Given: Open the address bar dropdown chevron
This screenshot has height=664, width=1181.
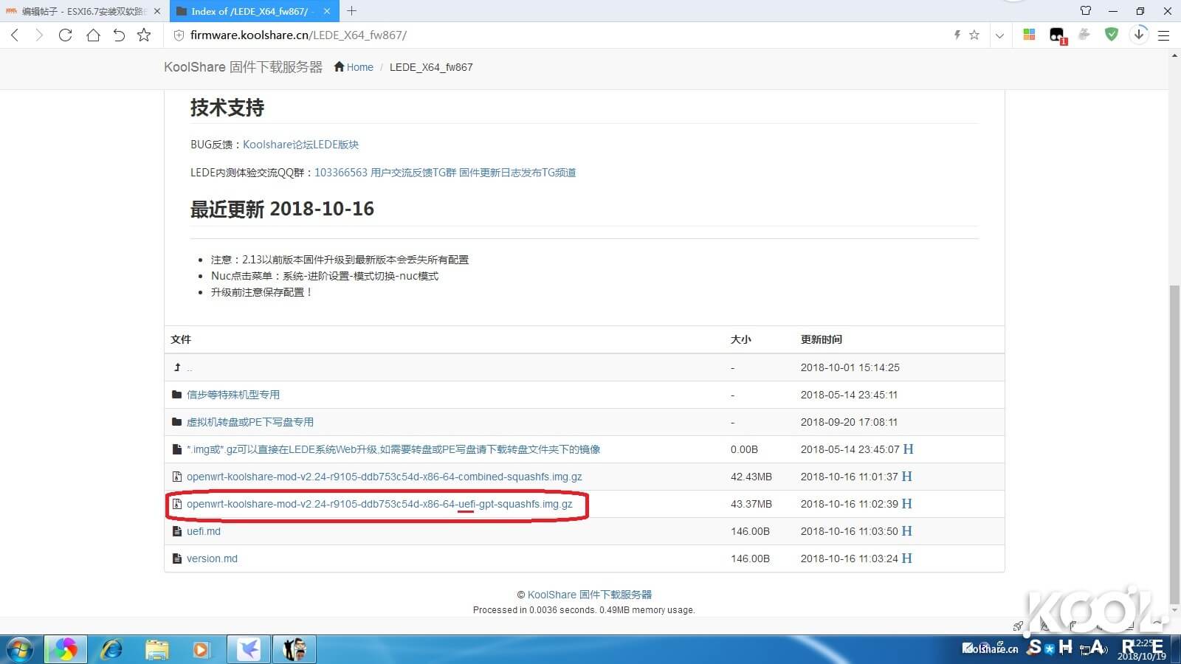Looking at the screenshot, I should tap(1000, 35).
